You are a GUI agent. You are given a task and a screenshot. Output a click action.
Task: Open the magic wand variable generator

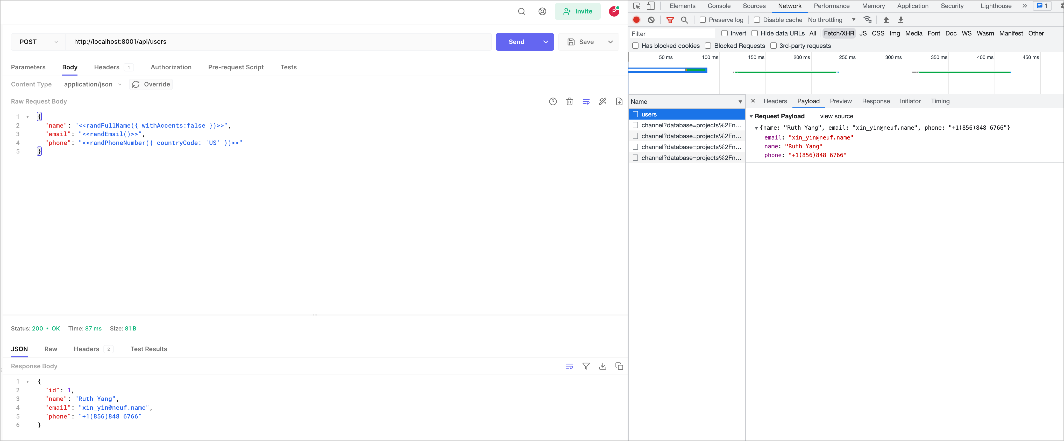tap(603, 101)
